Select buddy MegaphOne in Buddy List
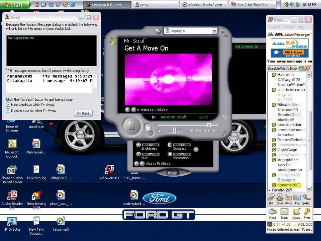Image resolution: width=321 pixels, height=241 pixels. click(x=288, y=160)
